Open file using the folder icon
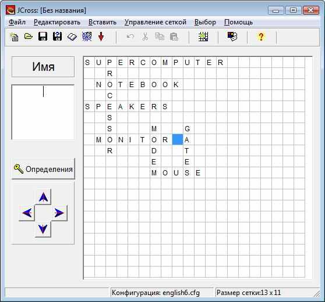This screenshot has height=302, width=325. point(29,37)
